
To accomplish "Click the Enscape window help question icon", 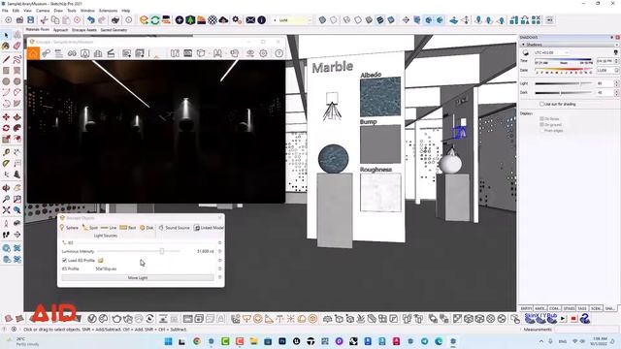I will [278, 53].
